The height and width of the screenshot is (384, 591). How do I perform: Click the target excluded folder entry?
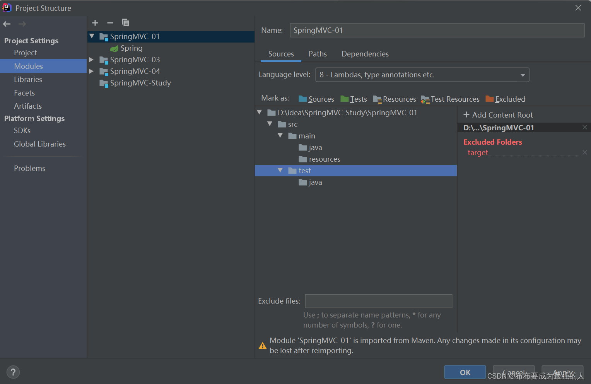tap(478, 152)
